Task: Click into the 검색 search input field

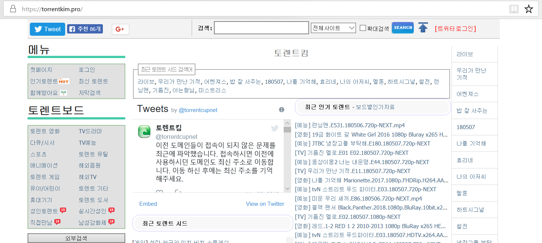Action: click(261, 28)
